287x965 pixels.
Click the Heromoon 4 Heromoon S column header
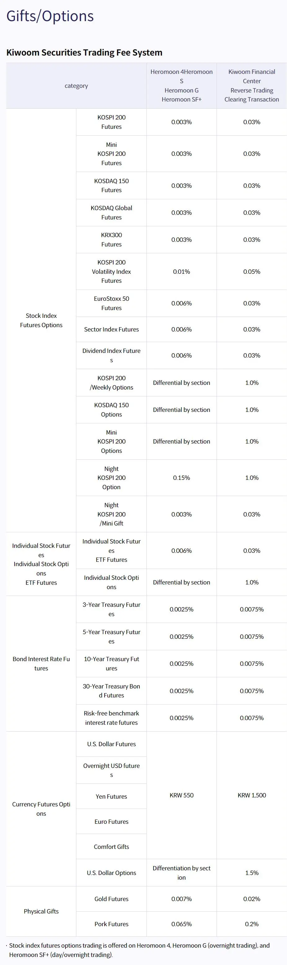(x=182, y=86)
